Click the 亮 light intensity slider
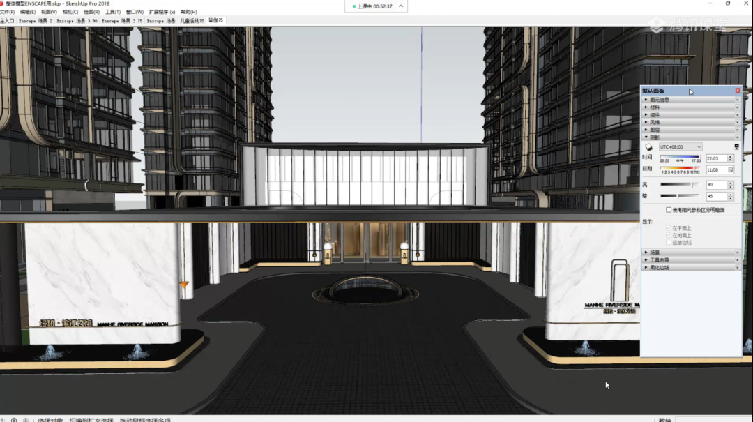The width and height of the screenshot is (753, 422). [x=680, y=185]
